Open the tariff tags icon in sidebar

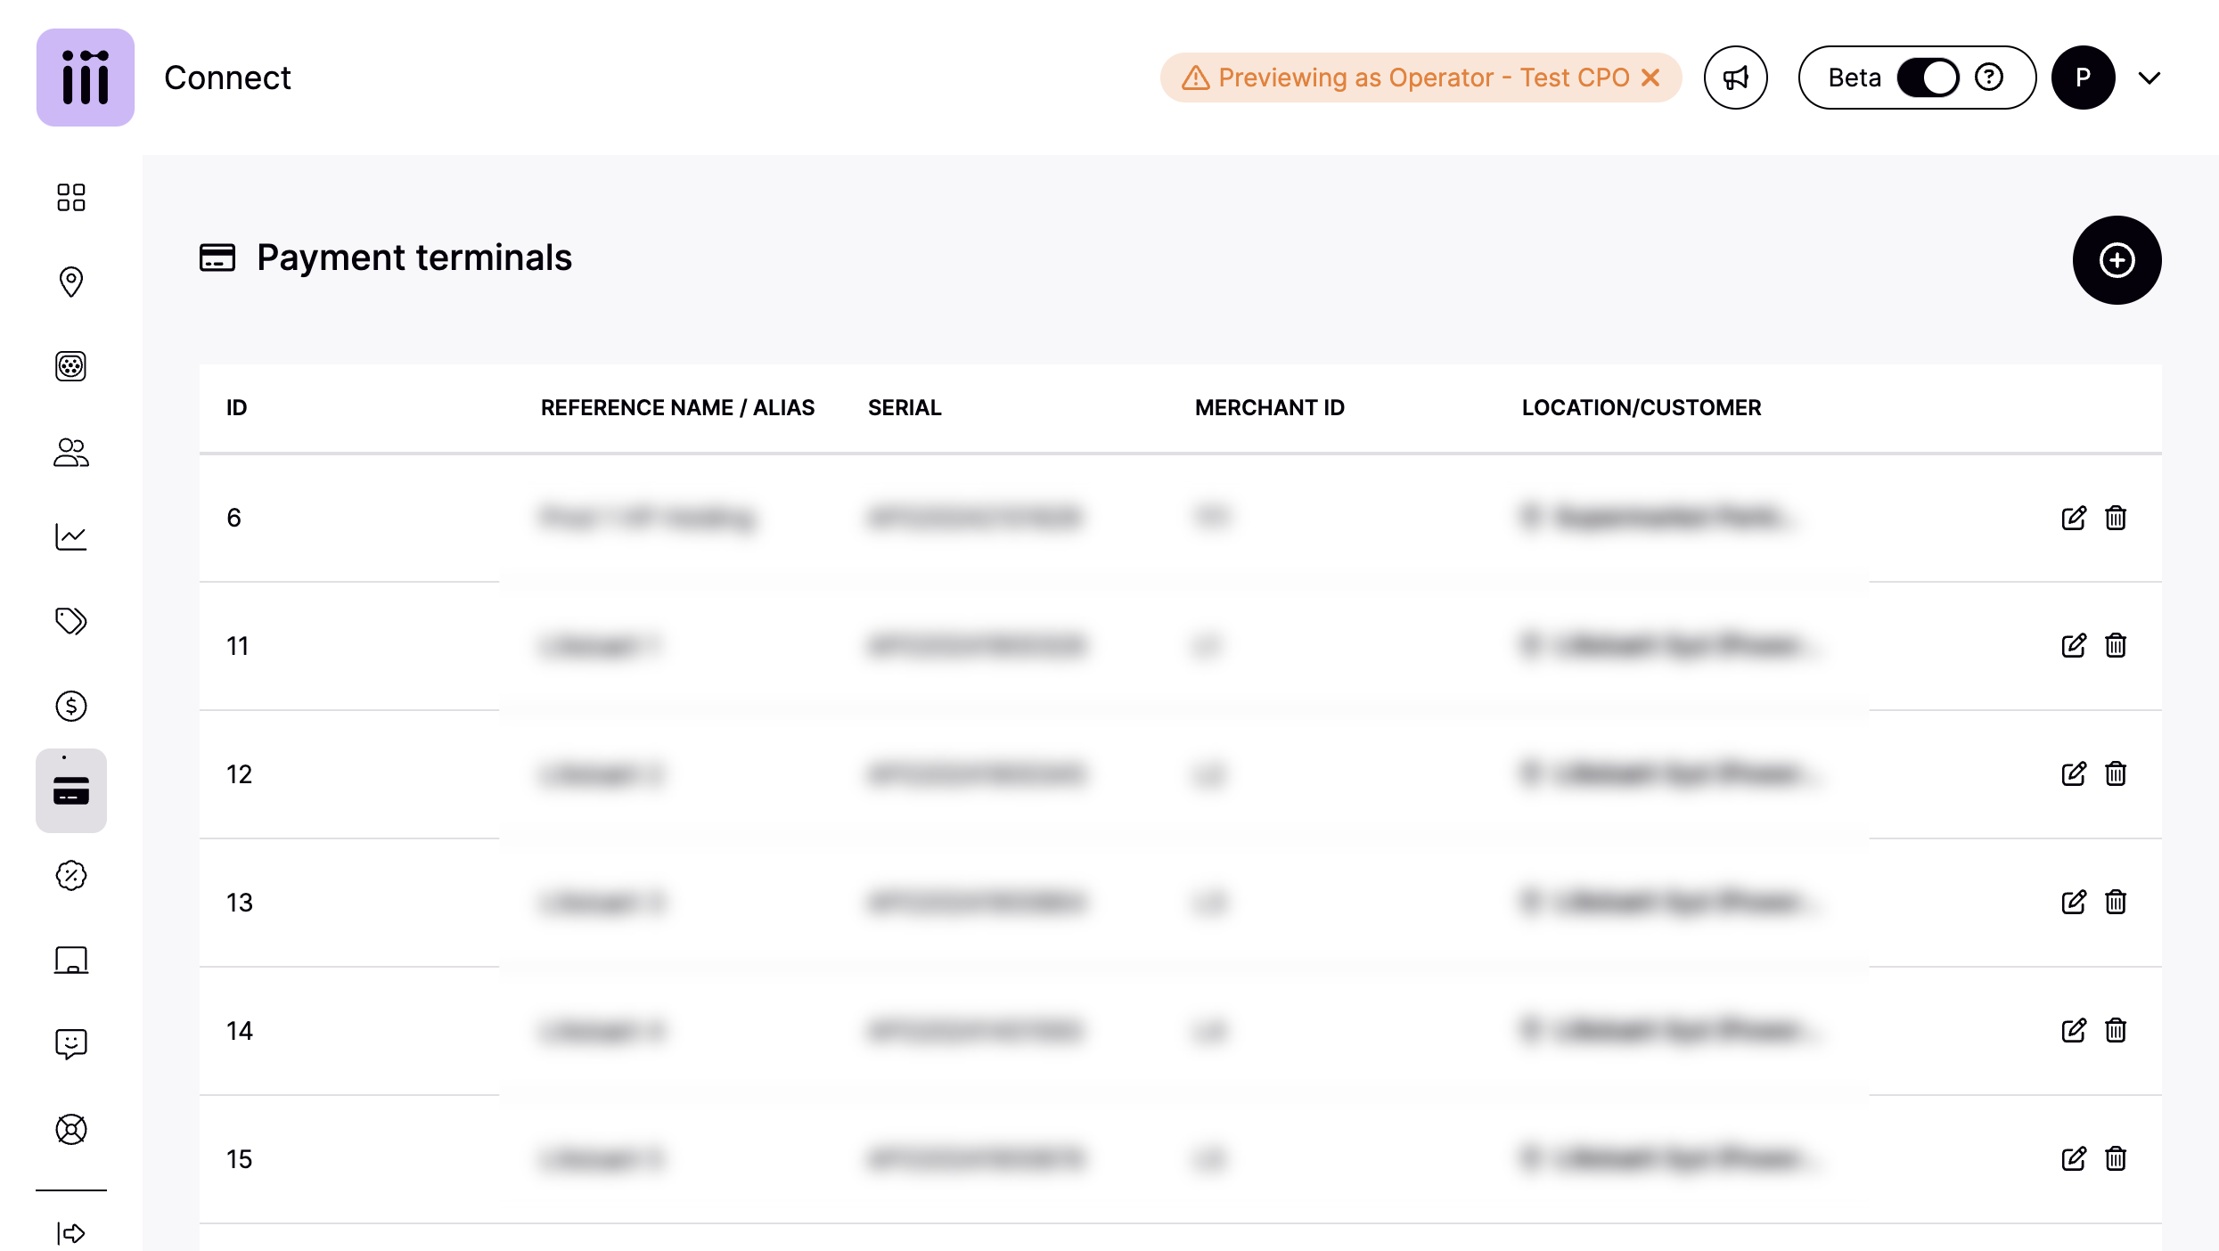(71, 621)
